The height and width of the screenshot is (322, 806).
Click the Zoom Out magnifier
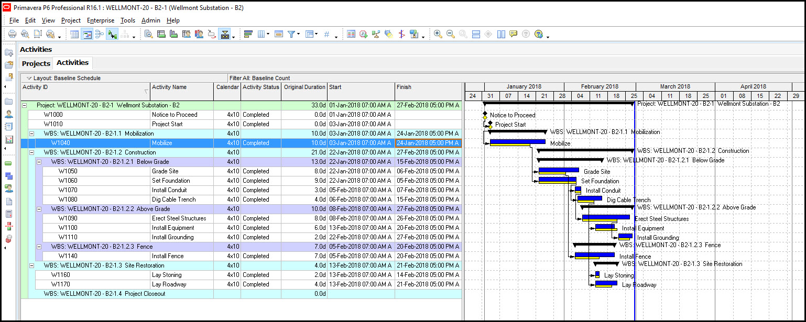point(451,34)
